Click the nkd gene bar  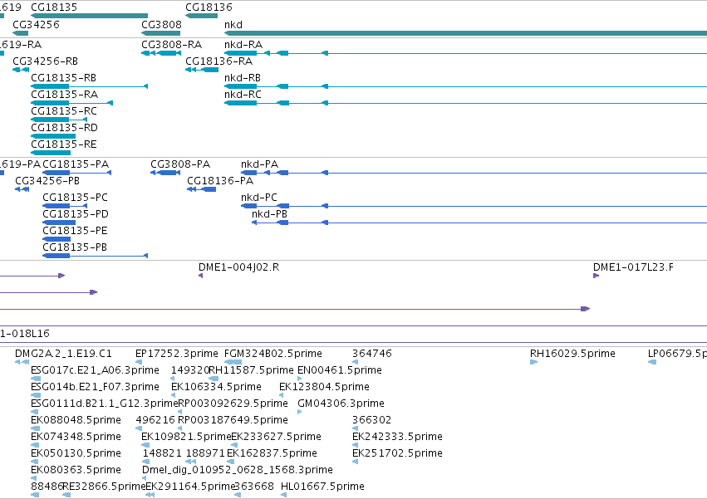tap(465, 33)
